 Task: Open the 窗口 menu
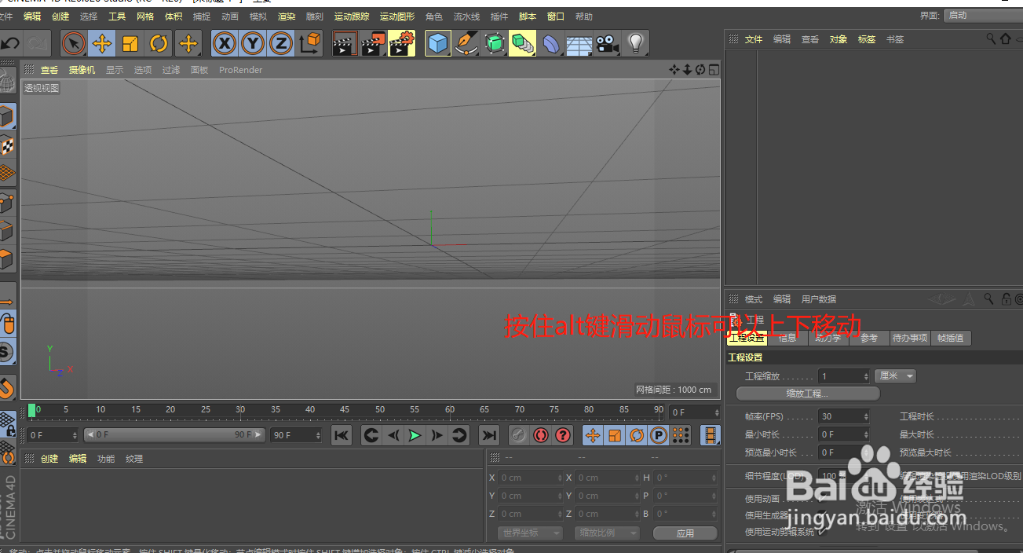556,16
